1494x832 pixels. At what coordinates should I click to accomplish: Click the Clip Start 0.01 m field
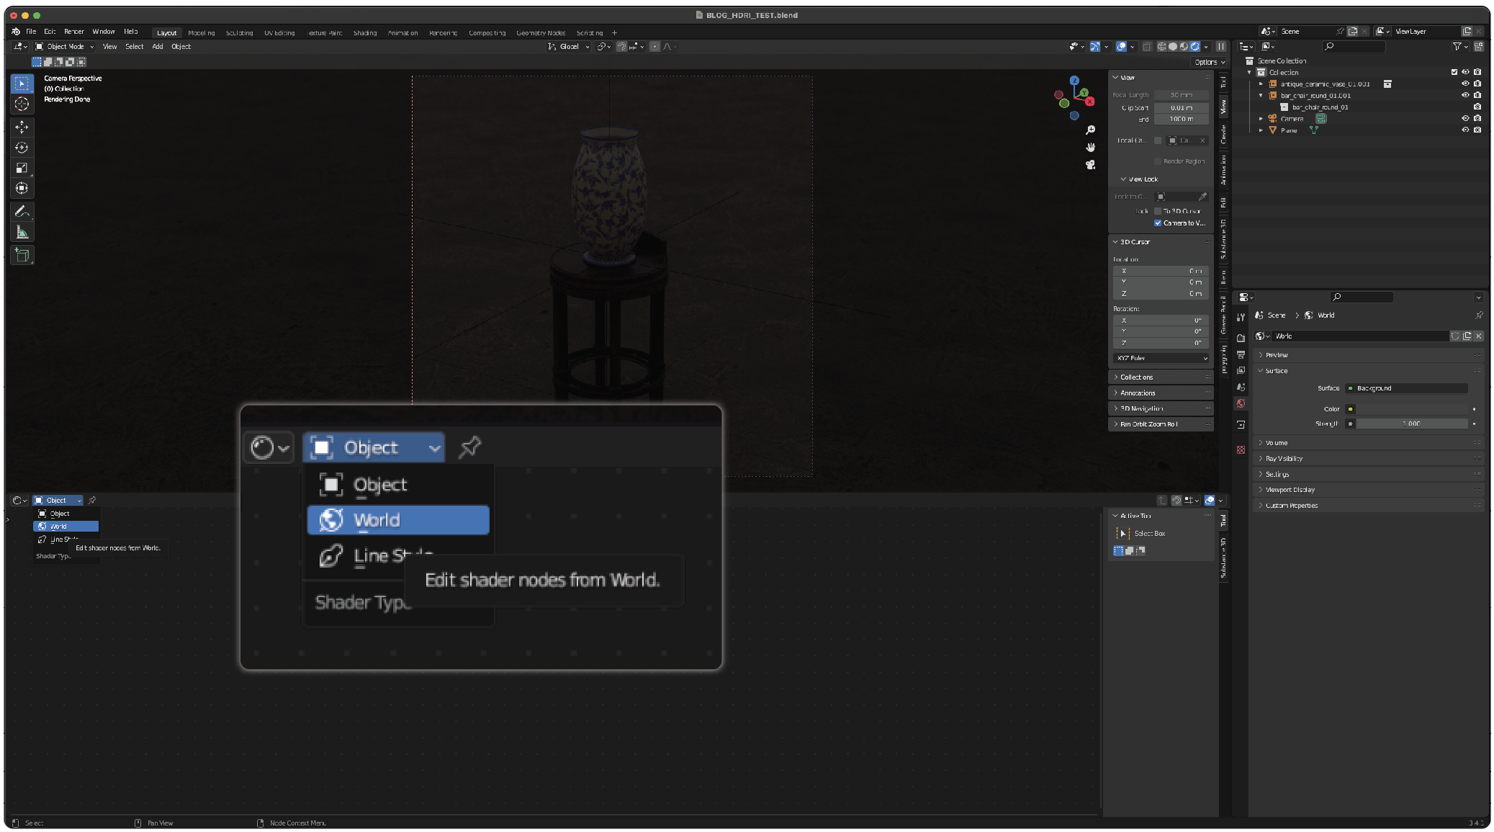click(1181, 108)
